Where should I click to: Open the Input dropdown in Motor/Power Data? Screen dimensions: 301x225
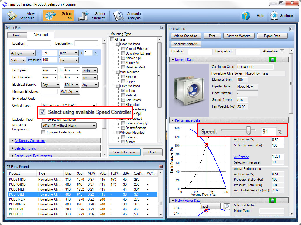click(210, 206)
